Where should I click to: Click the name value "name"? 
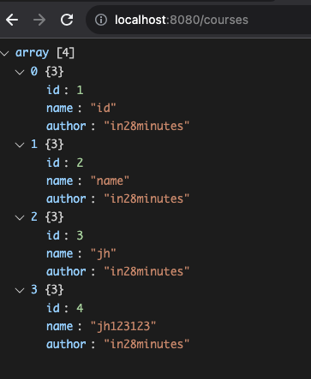point(110,181)
